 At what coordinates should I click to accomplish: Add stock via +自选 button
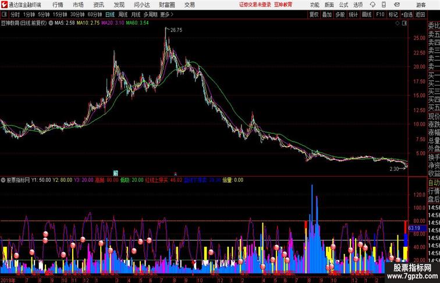pyautogui.click(x=407, y=15)
